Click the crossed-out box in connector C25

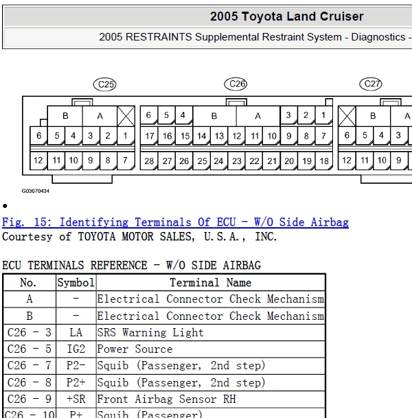126,116
